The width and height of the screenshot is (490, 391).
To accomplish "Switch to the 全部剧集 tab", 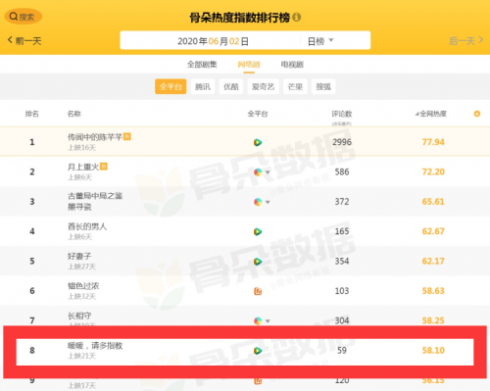I will (202, 65).
